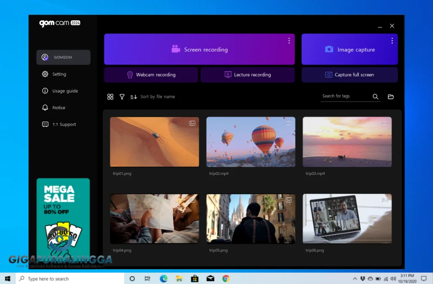Open Usage guide in the sidebar

point(65,91)
